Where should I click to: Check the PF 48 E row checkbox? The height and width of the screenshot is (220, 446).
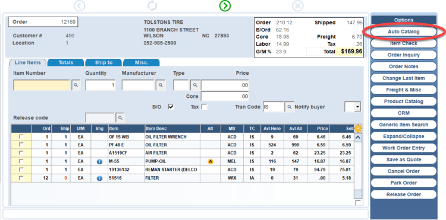pyautogui.click(x=21, y=145)
